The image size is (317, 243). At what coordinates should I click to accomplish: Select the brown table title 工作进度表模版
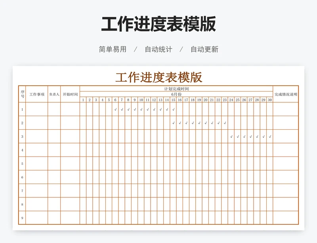click(159, 77)
